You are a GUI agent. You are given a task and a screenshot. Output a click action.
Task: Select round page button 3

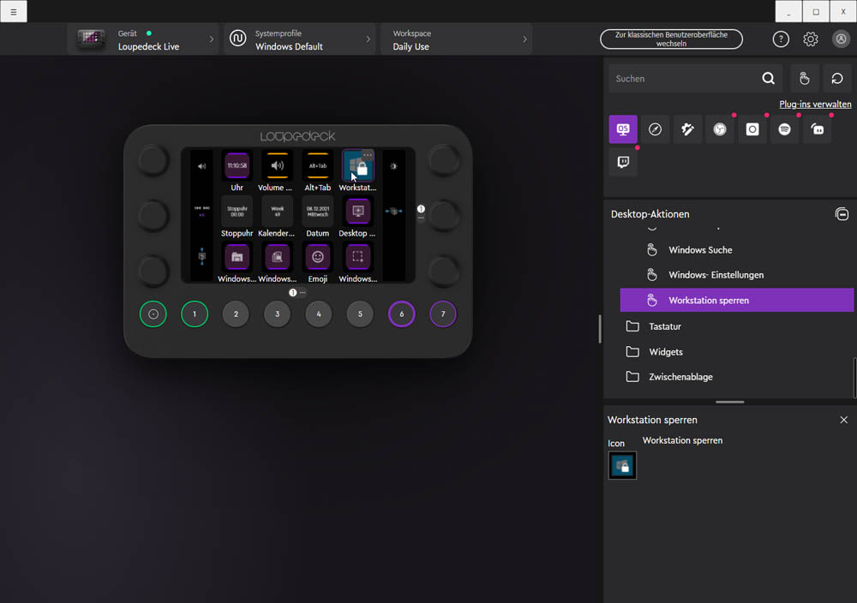277,314
